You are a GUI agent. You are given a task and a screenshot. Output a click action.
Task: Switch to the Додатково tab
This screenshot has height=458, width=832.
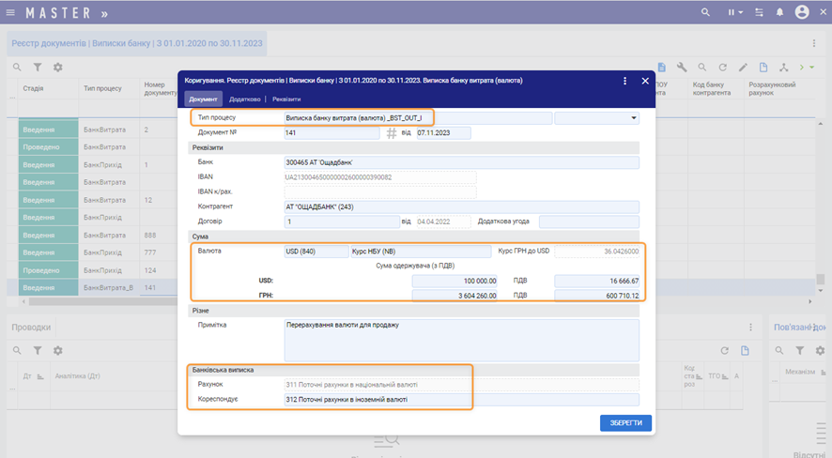[245, 99]
